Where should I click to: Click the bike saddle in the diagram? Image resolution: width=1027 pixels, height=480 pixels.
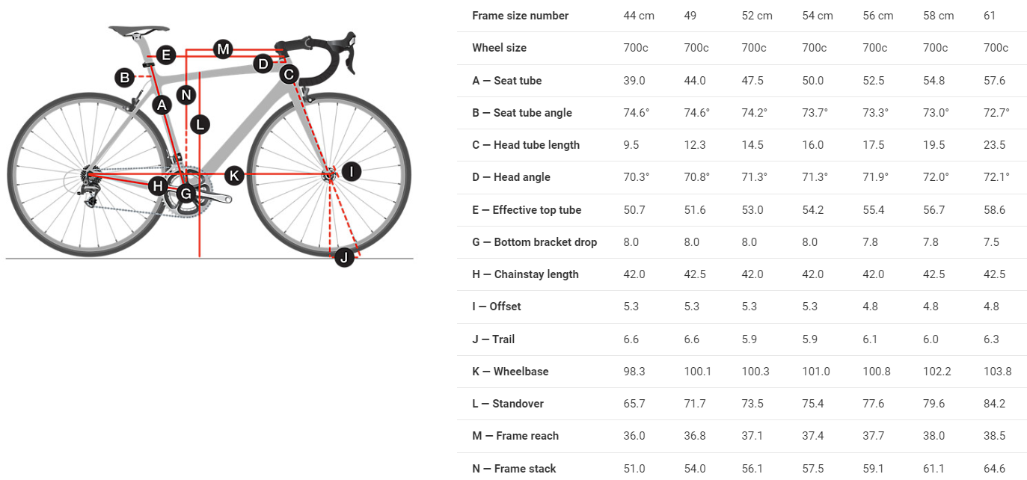click(138, 31)
